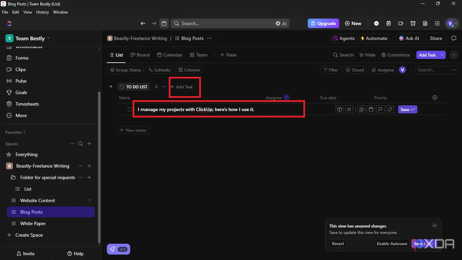
Task: Open the Group: Status dropdown
Action: pos(125,70)
